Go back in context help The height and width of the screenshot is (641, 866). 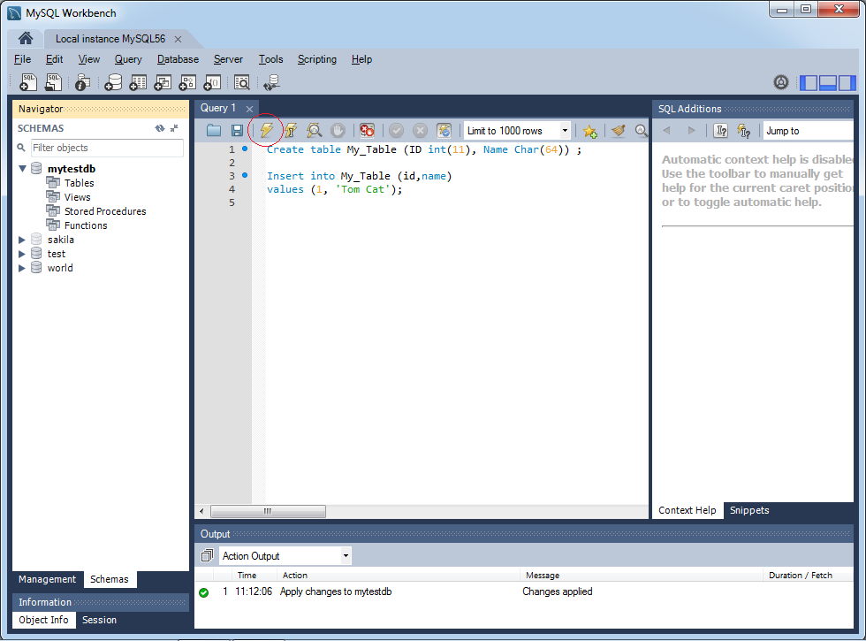click(667, 131)
